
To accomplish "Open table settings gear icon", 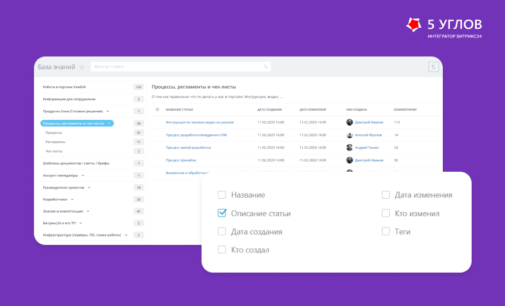I will [158, 109].
